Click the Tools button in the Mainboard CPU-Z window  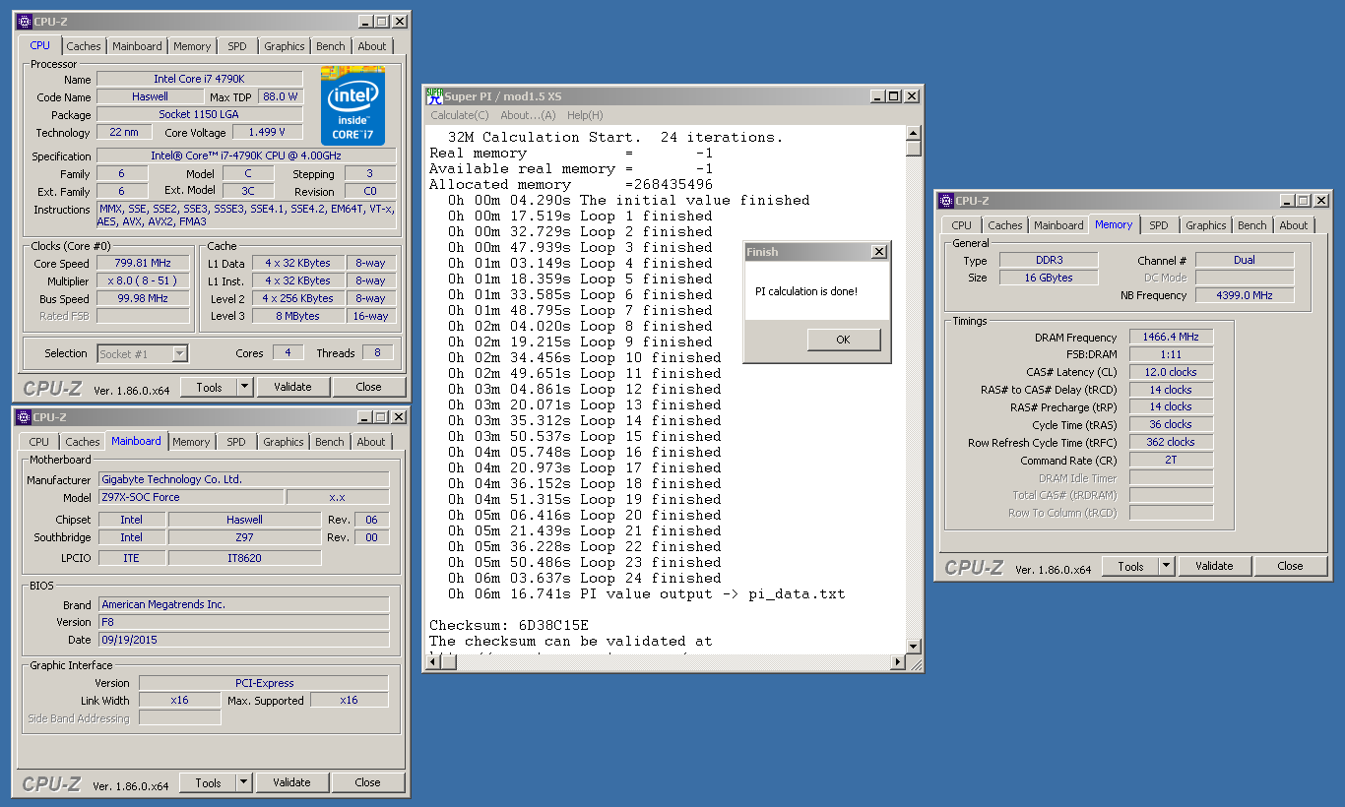pos(209,782)
